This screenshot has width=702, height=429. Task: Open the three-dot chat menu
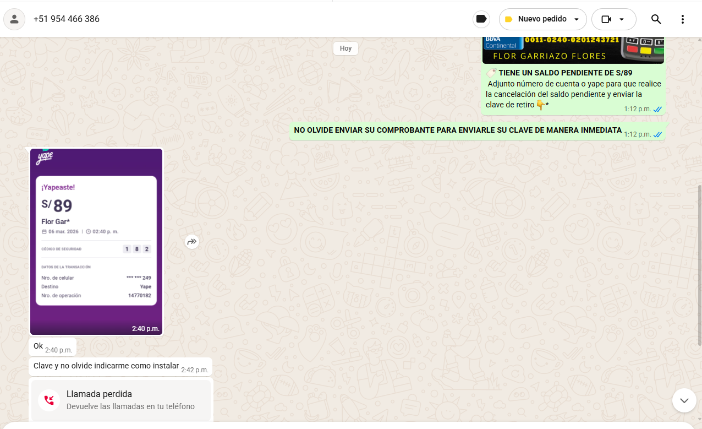pos(683,19)
